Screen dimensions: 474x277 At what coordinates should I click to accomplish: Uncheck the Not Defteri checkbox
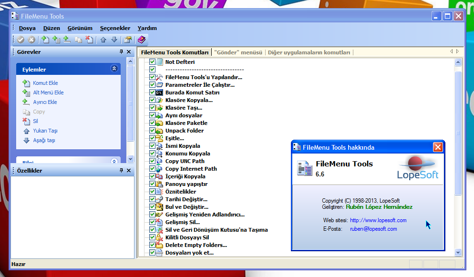click(x=153, y=62)
